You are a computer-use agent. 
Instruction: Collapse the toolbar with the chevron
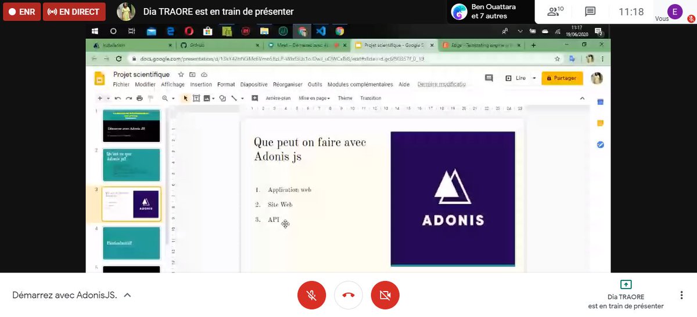[583, 99]
